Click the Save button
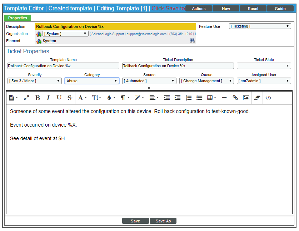The width and height of the screenshot is (299, 231). point(135,221)
